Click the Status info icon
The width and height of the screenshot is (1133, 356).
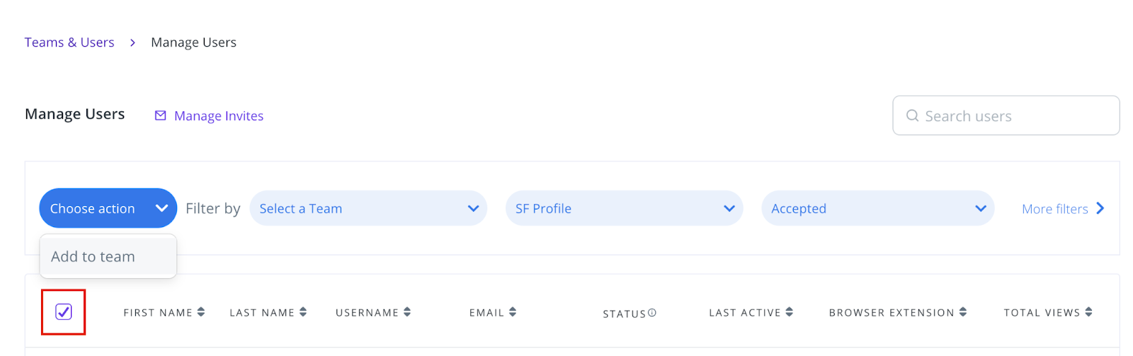coord(652,312)
